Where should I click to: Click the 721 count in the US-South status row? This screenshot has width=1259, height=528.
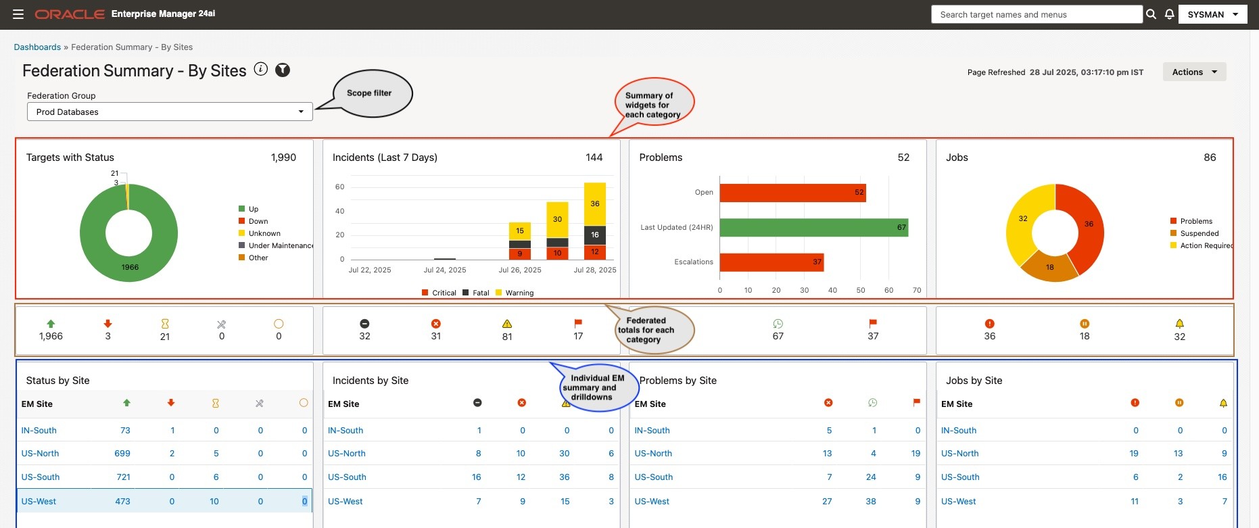click(x=124, y=477)
